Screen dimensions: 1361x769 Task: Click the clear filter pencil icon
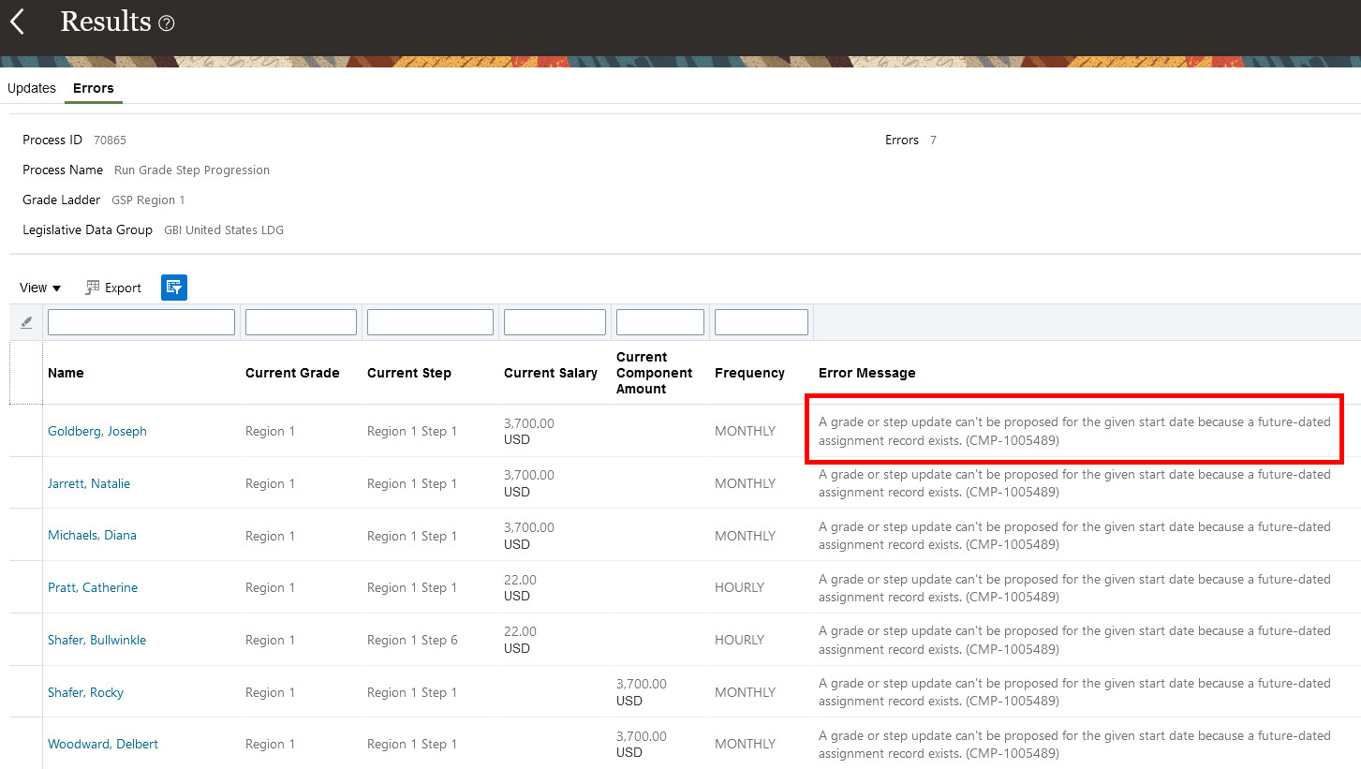(x=26, y=322)
